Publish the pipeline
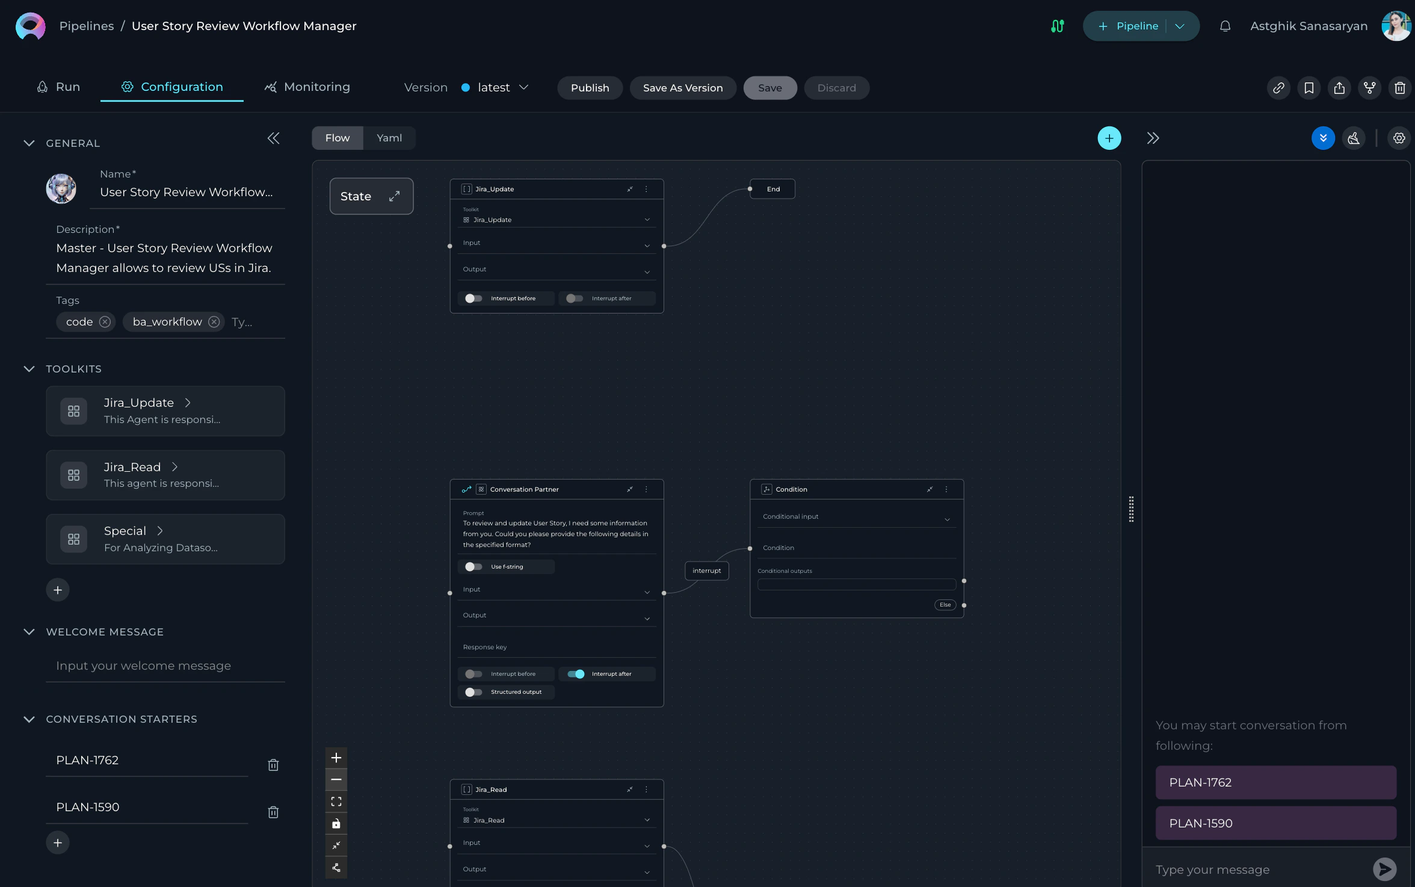 tap(589, 87)
